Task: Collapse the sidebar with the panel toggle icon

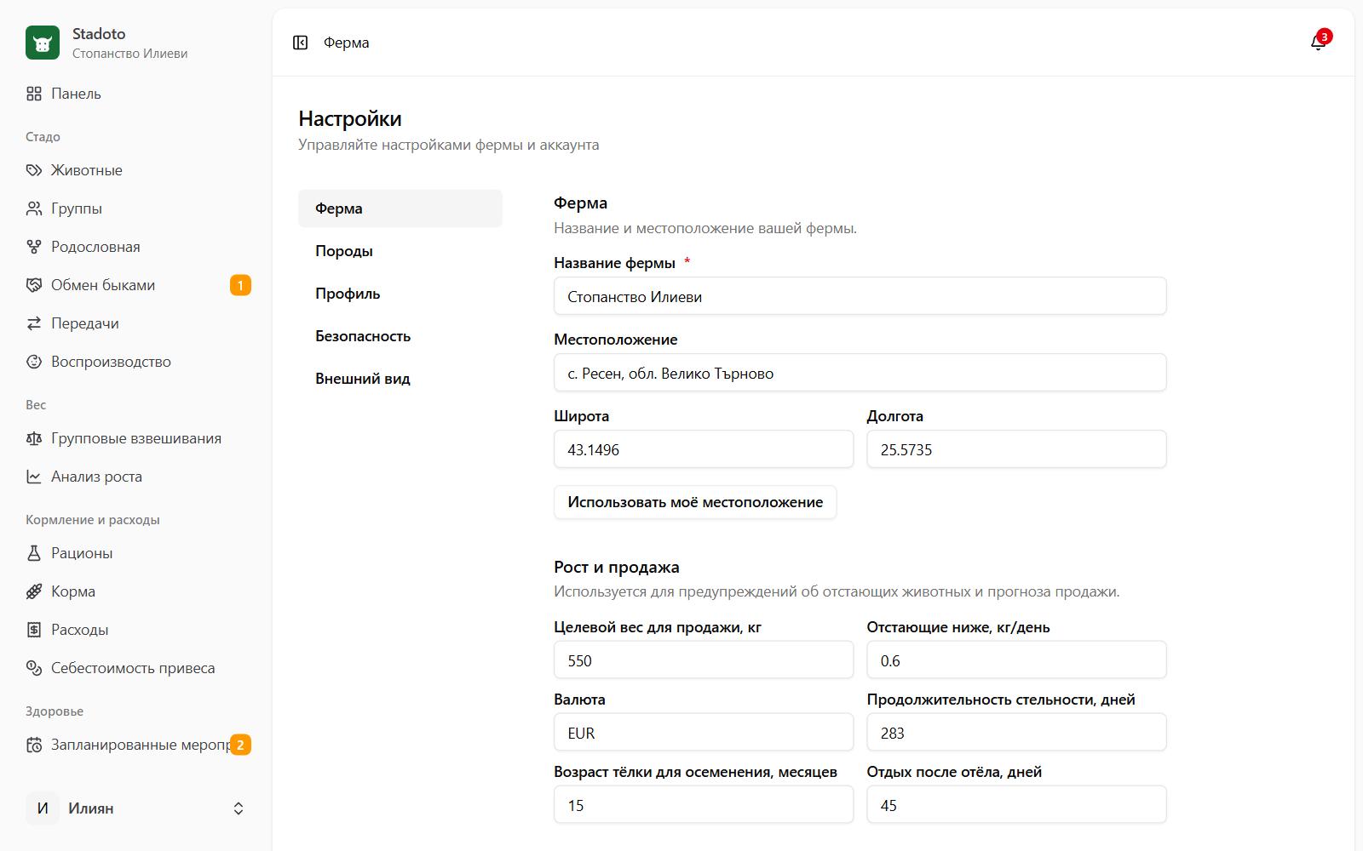Action: coord(300,43)
